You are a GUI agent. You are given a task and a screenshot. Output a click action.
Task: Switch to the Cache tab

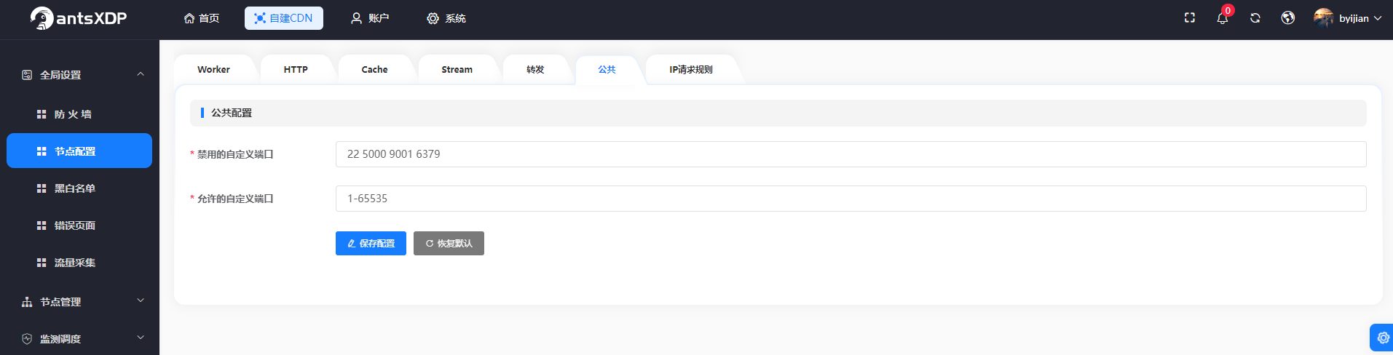(374, 70)
